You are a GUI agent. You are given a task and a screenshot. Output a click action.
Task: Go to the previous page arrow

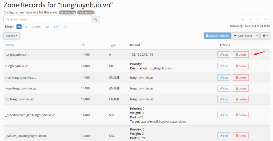[250, 19]
